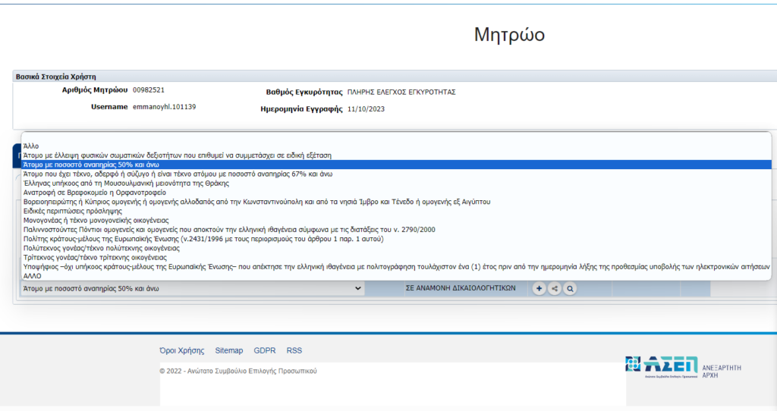Click the 'Ημερομηνία Εγγραφής' label
The image size is (777, 411).
(301, 109)
